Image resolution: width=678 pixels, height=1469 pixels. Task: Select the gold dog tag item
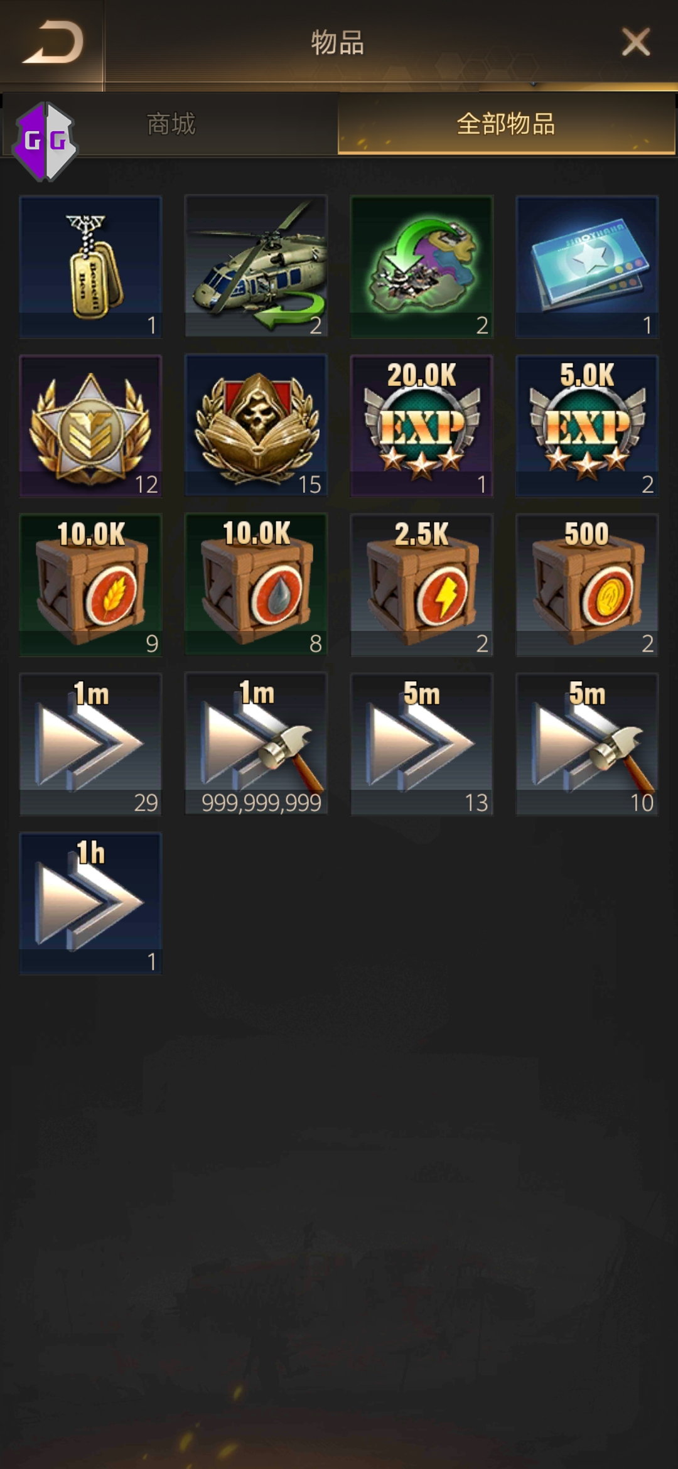(90, 267)
